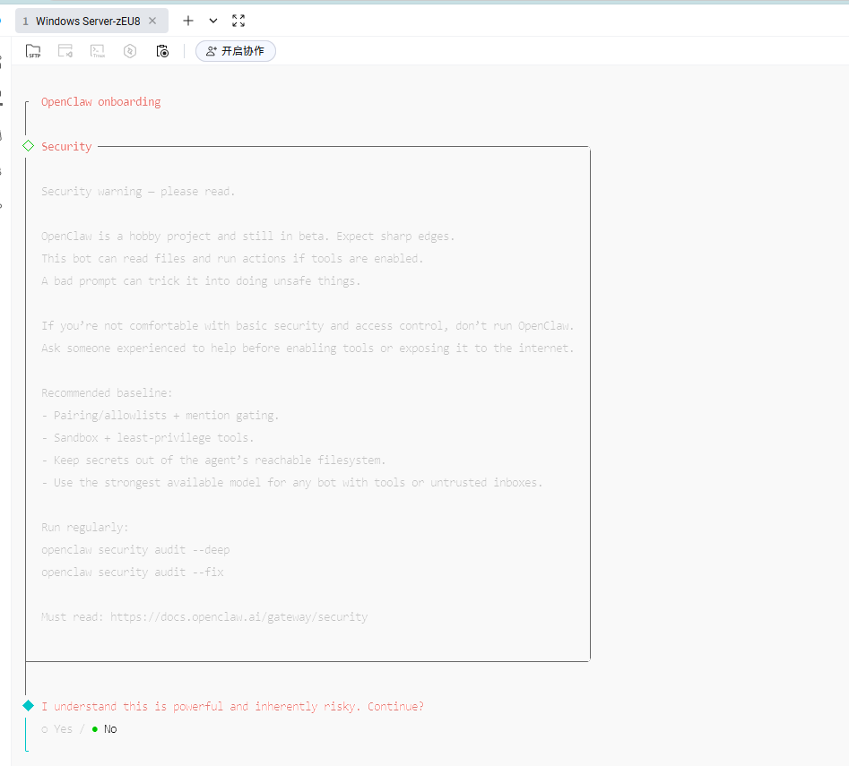Click the red 'Security' section title
Image resolution: width=849 pixels, height=766 pixels.
pyautogui.click(x=66, y=147)
